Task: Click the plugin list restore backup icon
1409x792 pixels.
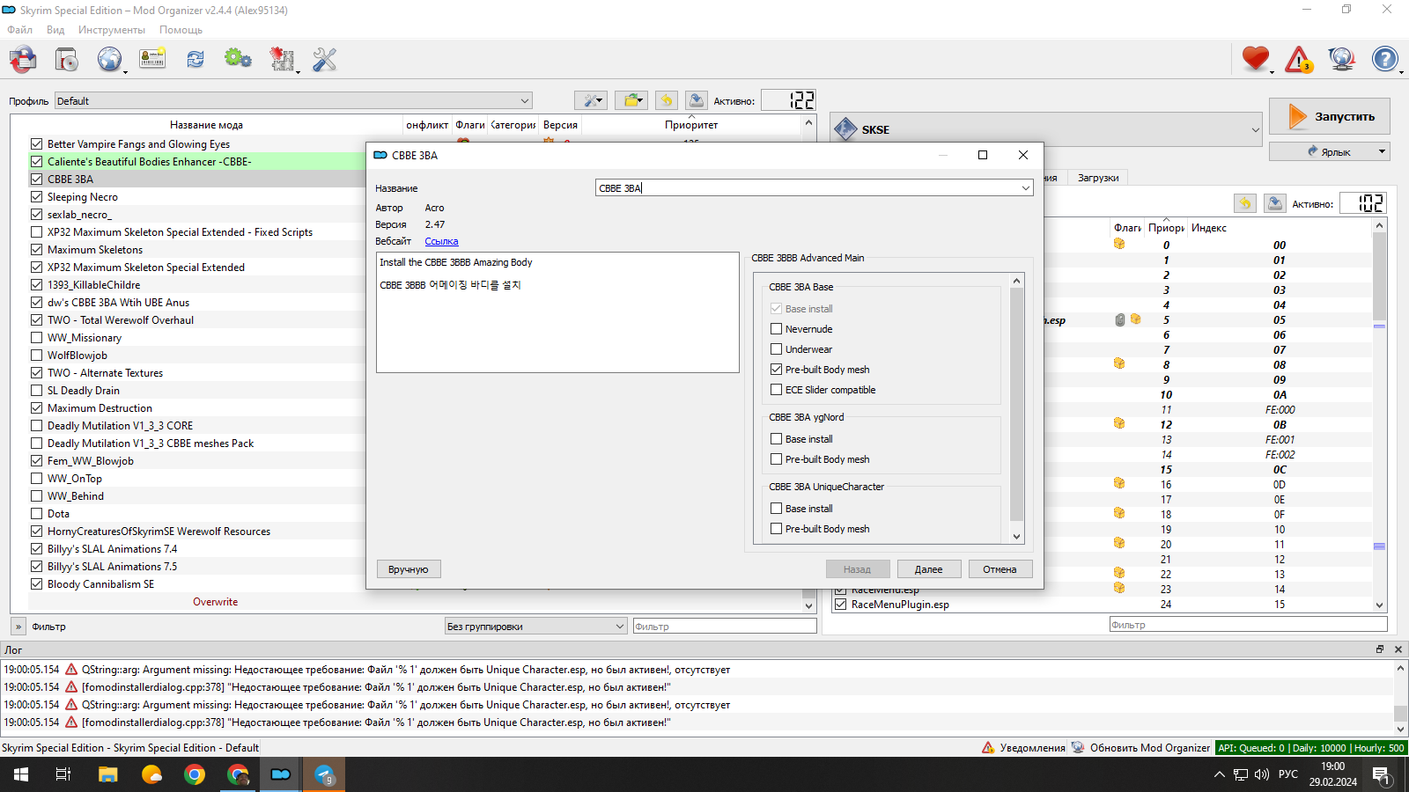Action: click(1245, 203)
